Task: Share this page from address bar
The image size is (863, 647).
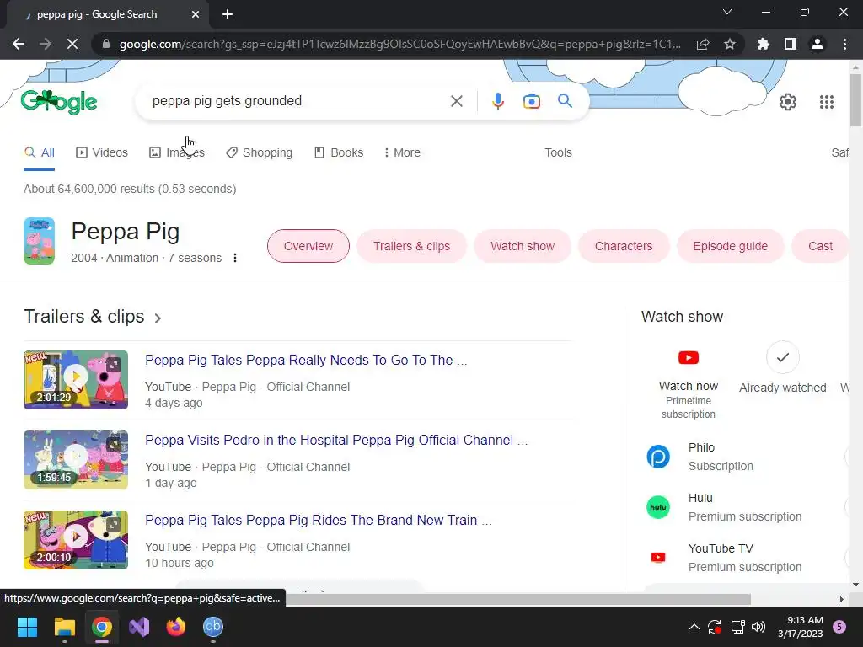Action: [x=702, y=44]
